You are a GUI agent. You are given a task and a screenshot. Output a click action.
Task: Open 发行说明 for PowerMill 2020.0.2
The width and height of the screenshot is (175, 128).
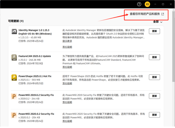[67, 121]
